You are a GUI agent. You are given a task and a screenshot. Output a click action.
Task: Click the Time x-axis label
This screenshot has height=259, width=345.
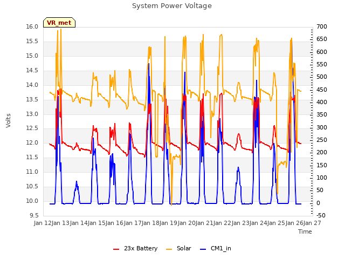click(305, 231)
